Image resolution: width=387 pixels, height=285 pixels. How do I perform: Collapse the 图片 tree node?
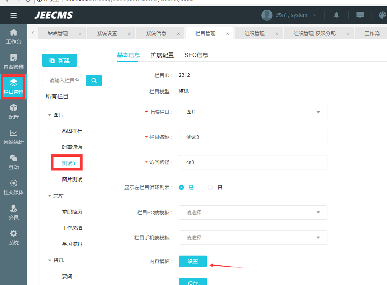(50, 115)
